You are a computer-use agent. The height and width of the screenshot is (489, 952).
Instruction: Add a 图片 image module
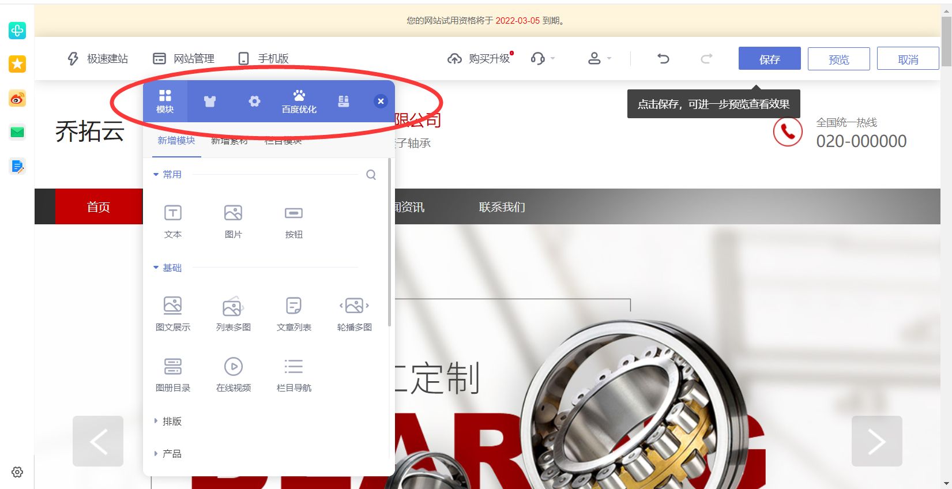click(233, 221)
